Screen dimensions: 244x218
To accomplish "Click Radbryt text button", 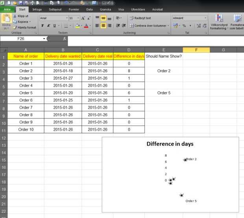I will pos(140,18).
